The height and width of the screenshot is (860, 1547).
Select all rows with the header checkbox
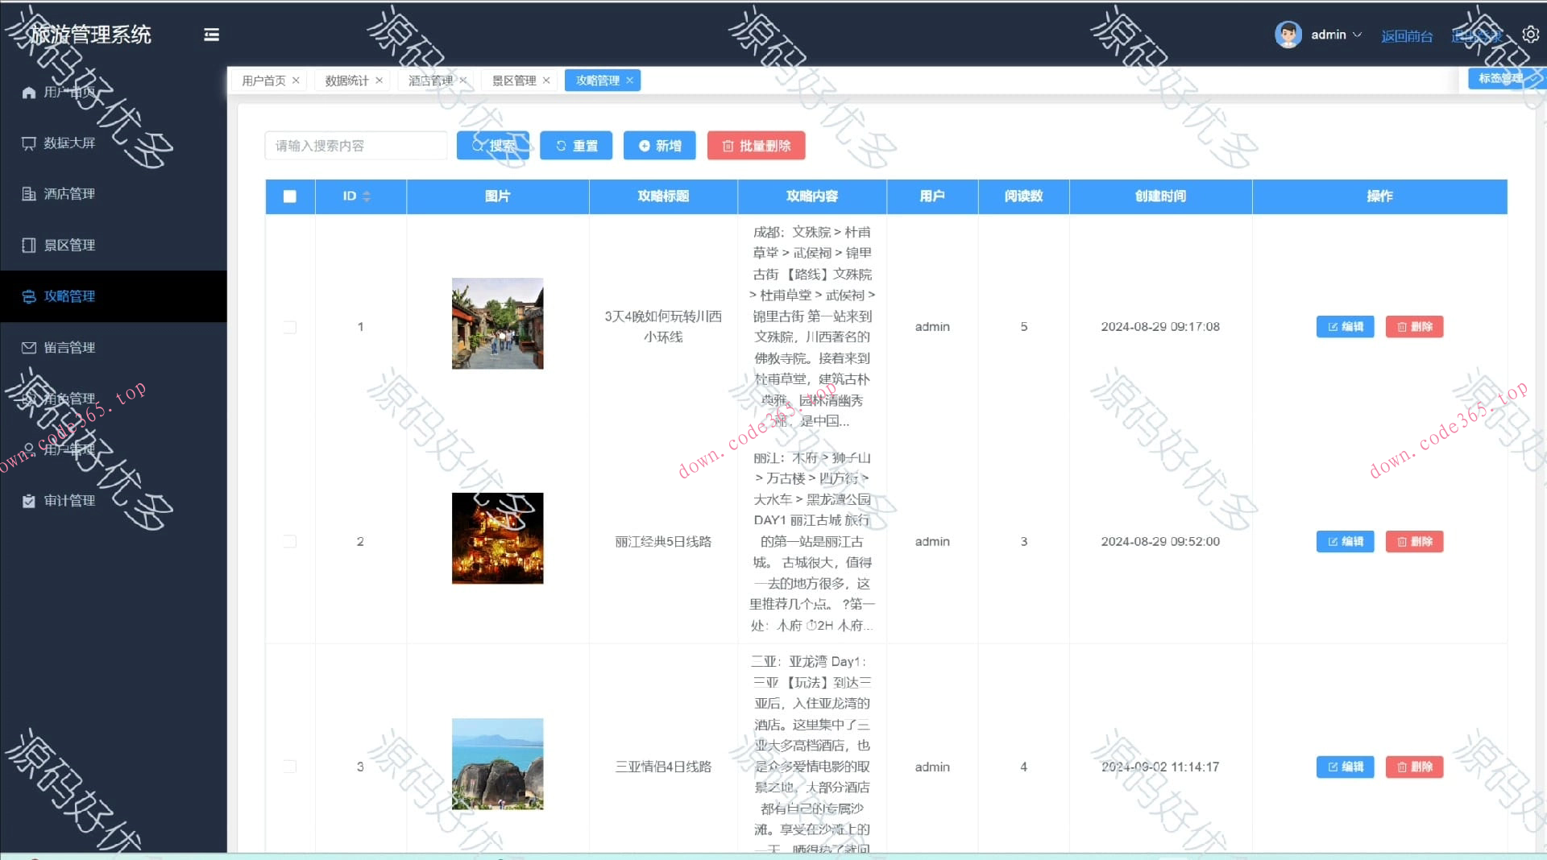[289, 196]
